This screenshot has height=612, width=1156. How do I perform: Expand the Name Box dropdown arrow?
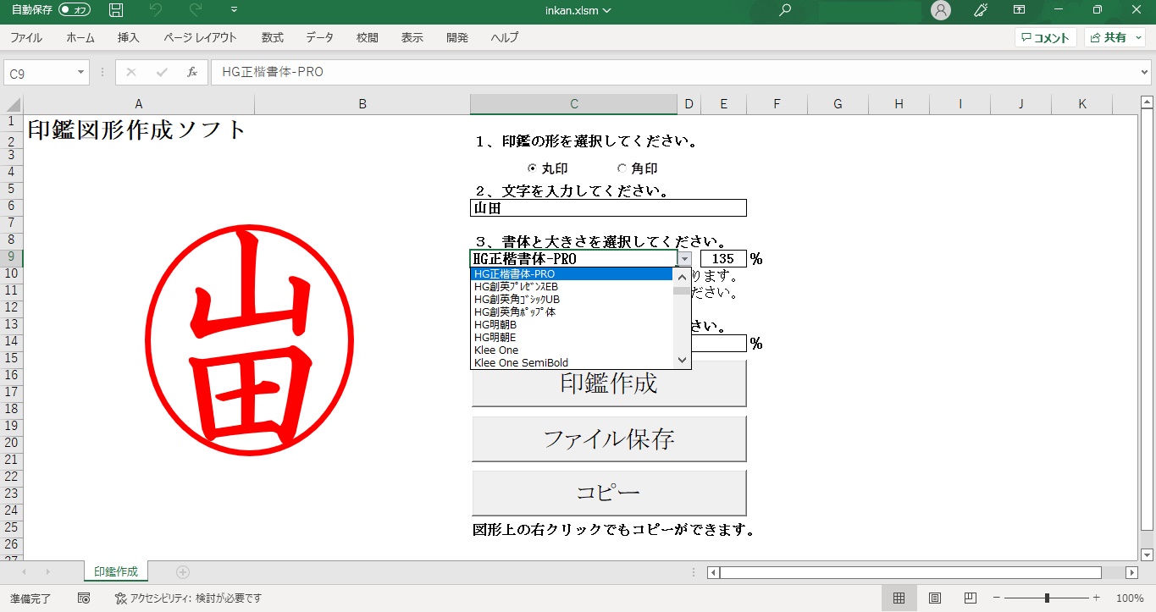point(81,73)
